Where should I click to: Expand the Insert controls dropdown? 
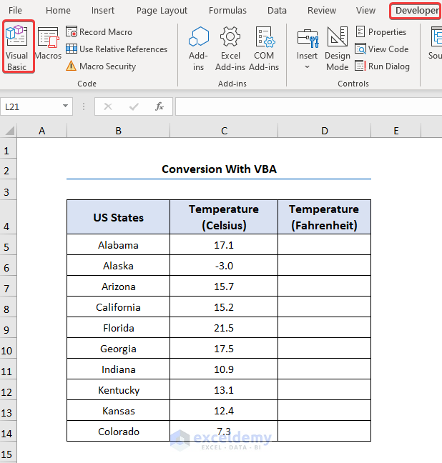coord(307,66)
